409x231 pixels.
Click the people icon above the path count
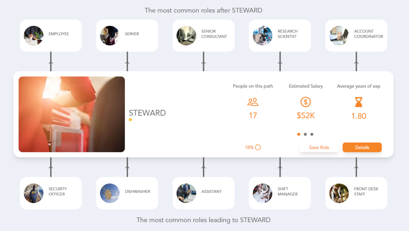(x=253, y=102)
